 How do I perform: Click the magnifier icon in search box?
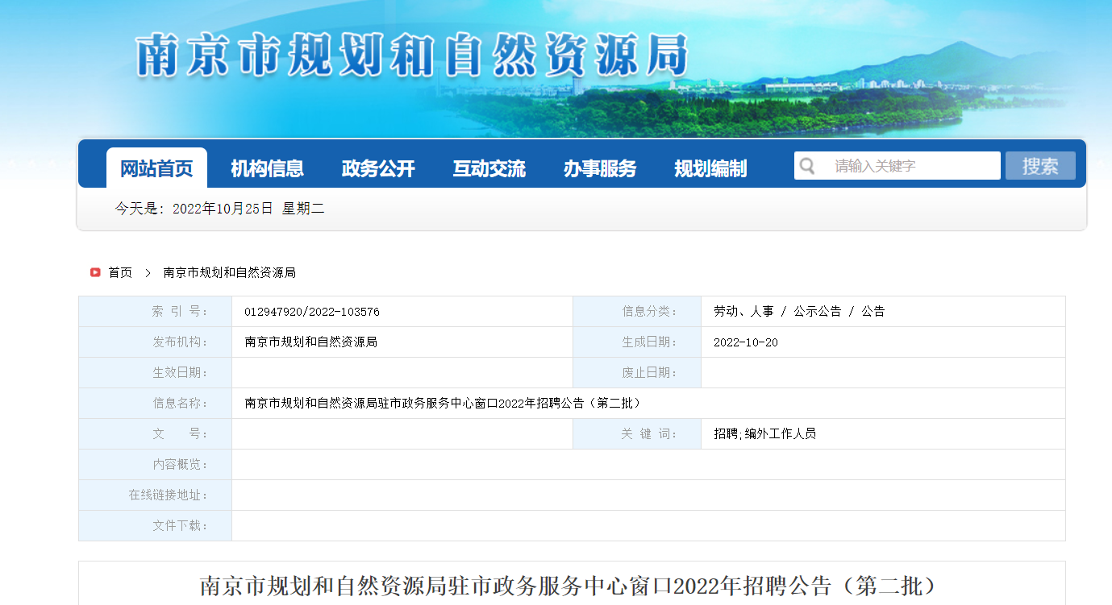[x=807, y=166]
